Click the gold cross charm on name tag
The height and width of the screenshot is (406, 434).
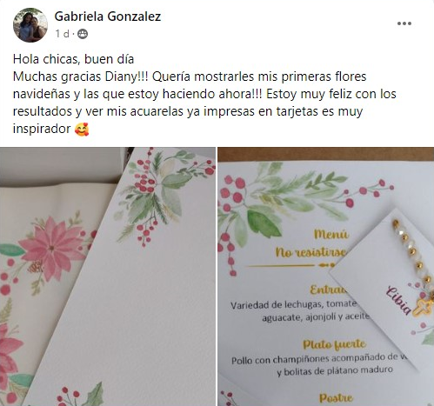(423, 307)
